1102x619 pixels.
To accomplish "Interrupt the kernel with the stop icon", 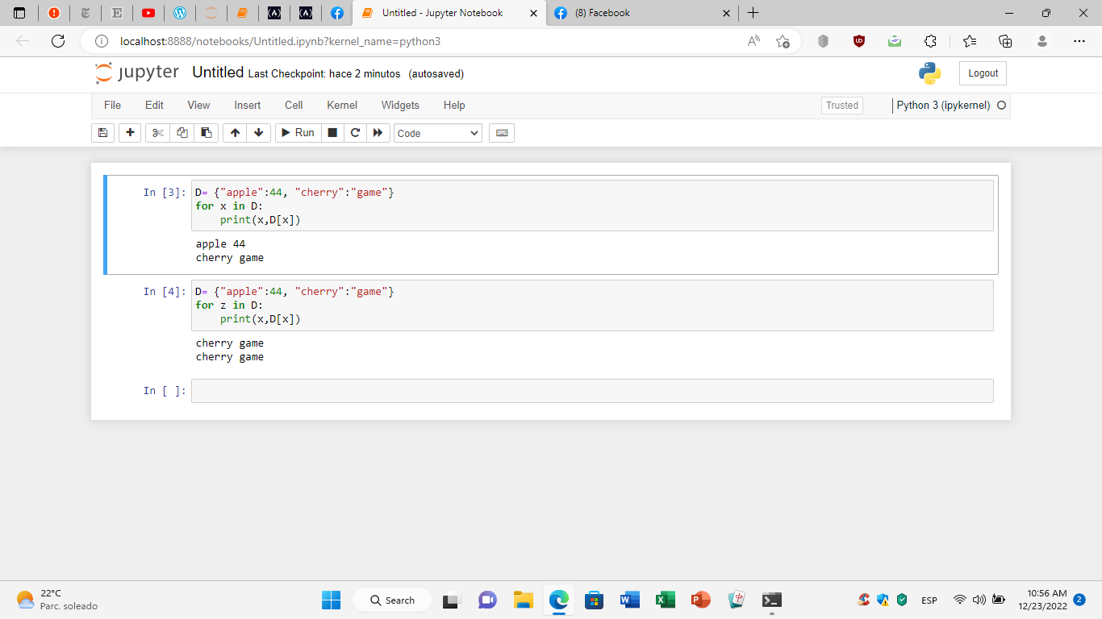I will tap(332, 132).
